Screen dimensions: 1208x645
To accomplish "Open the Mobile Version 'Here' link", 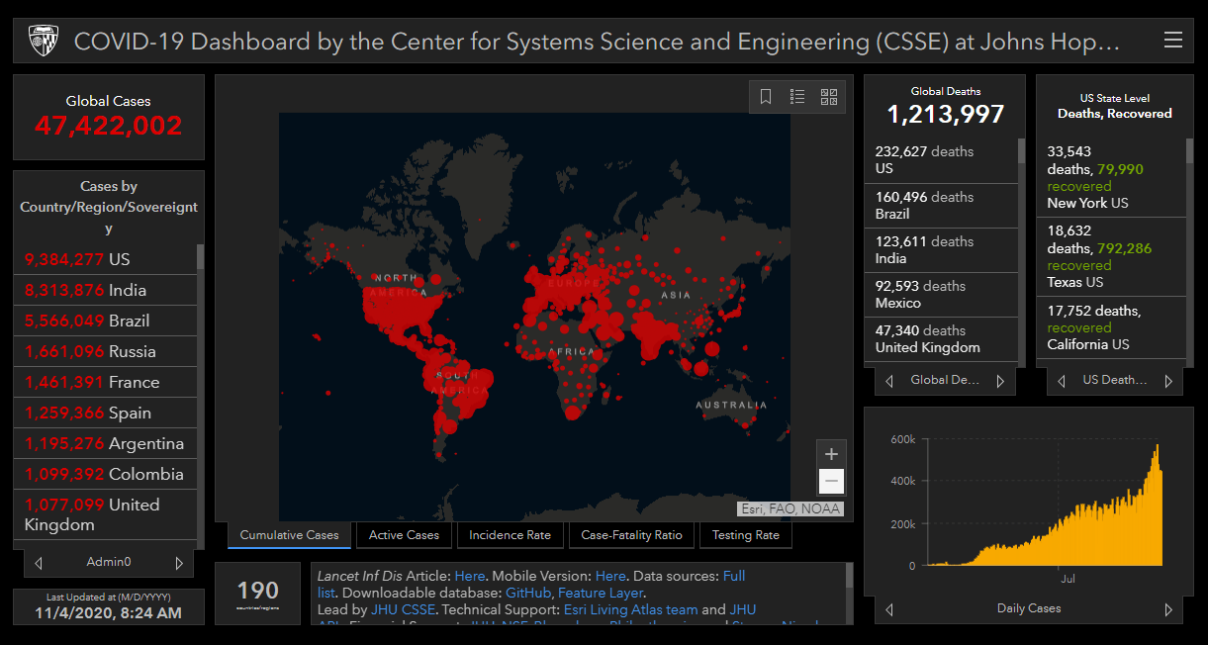I will tap(610, 576).
